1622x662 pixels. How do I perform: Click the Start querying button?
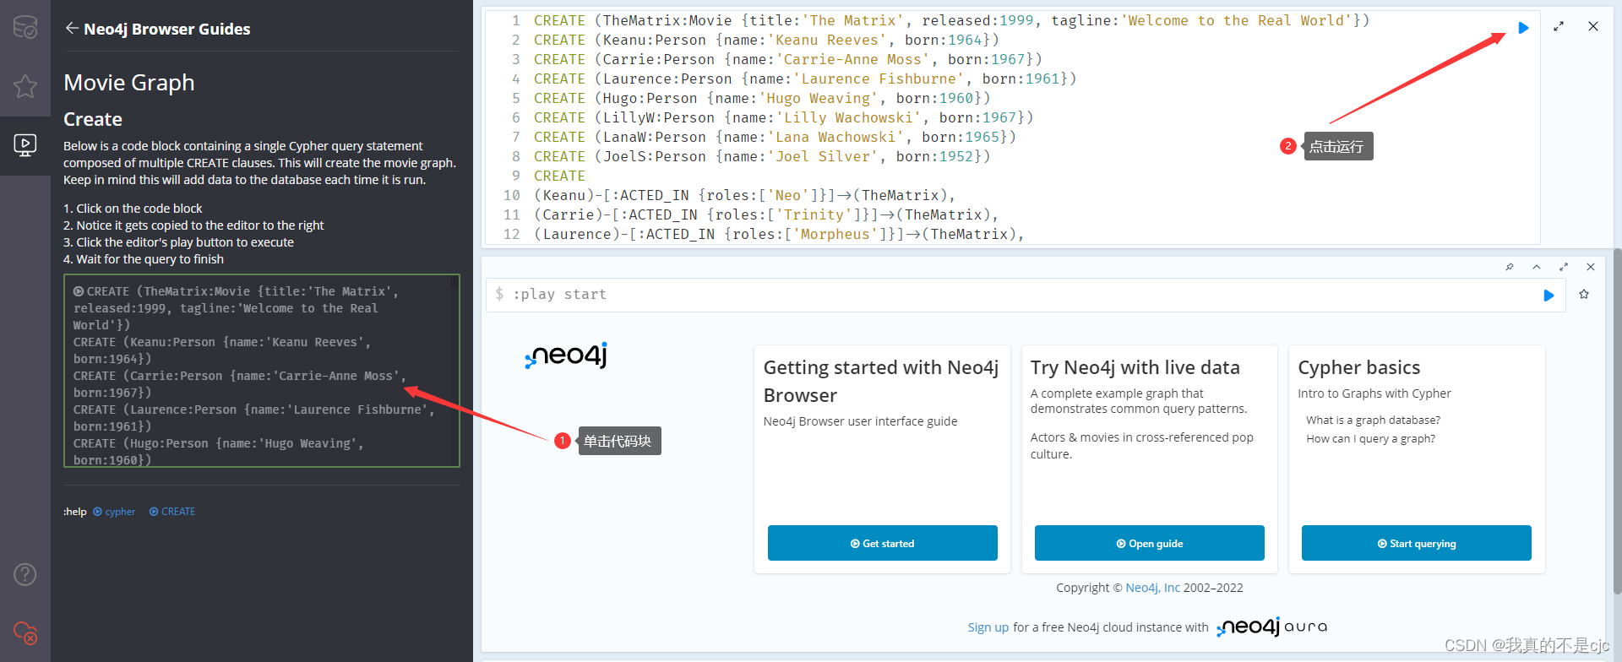tap(1417, 543)
